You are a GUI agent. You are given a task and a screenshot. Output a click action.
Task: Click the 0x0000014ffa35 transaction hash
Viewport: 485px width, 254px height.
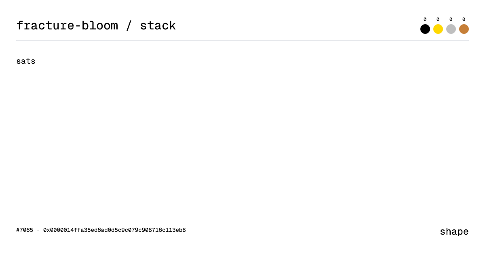point(114,230)
